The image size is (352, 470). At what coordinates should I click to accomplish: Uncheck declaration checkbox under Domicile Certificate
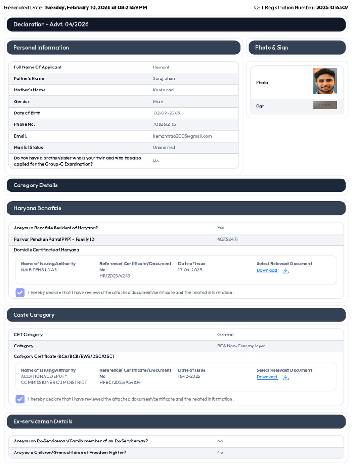pyautogui.click(x=20, y=292)
